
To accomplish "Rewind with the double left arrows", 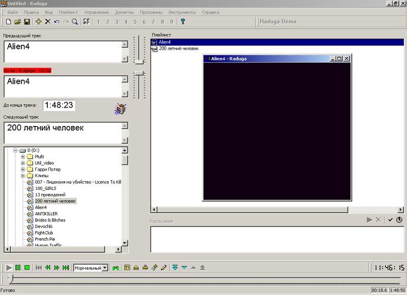I will pyautogui.click(x=48, y=268).
